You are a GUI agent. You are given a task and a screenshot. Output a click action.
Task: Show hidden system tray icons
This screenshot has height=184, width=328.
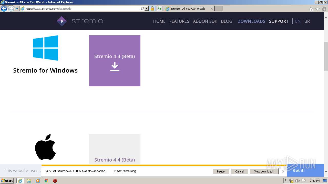pos(286,181)
